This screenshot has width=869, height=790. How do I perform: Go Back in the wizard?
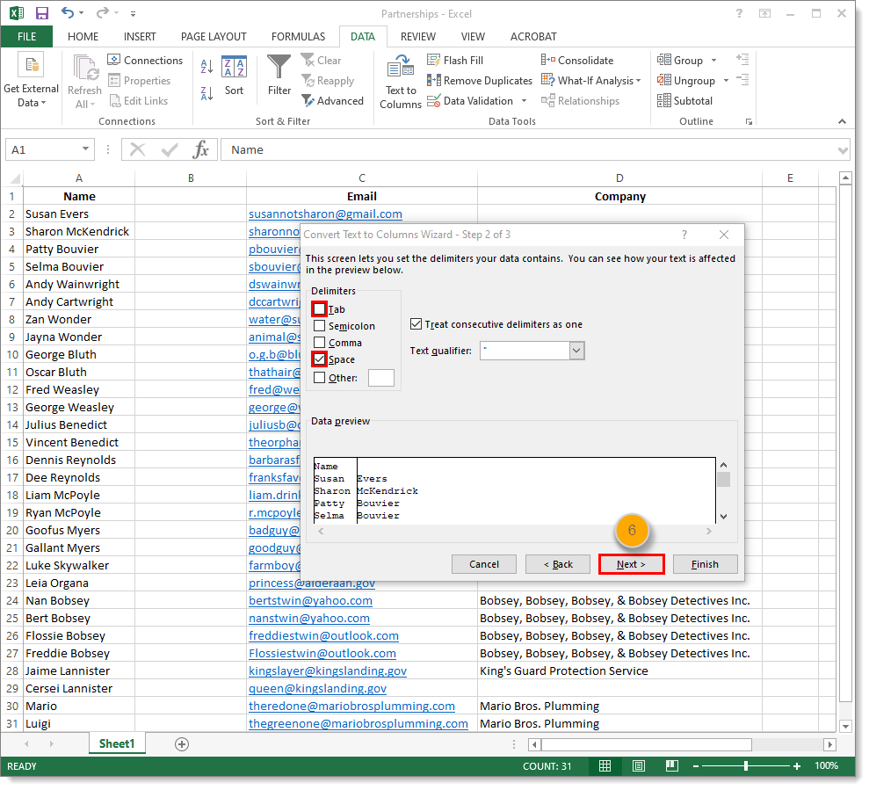point(558,564)
